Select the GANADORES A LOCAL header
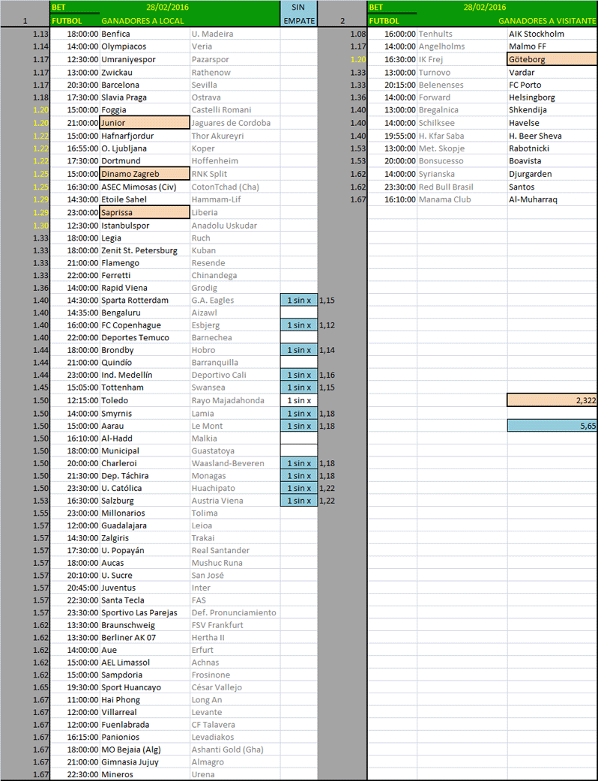Screen dimensions: 598x781 (142, 21)
